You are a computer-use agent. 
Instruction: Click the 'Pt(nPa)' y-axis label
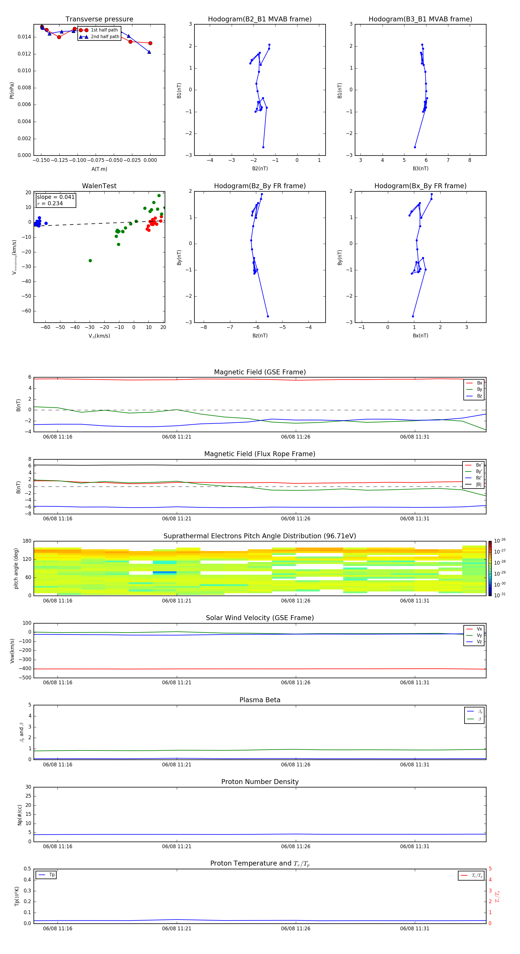point(12,90)
